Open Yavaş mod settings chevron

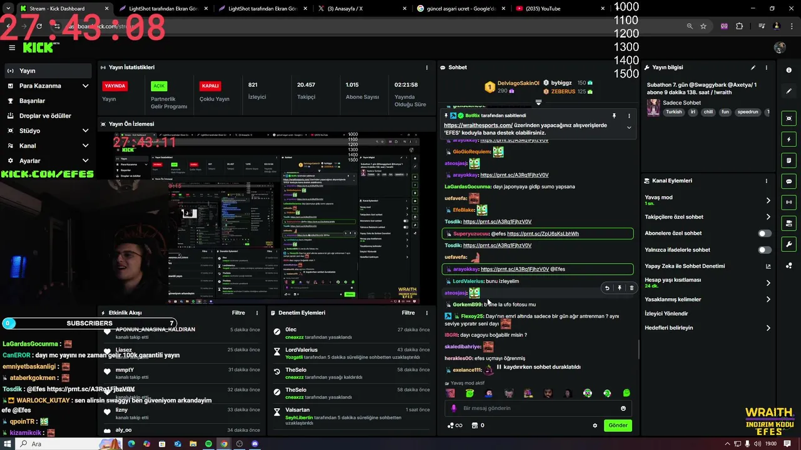(x=768, y=201)
